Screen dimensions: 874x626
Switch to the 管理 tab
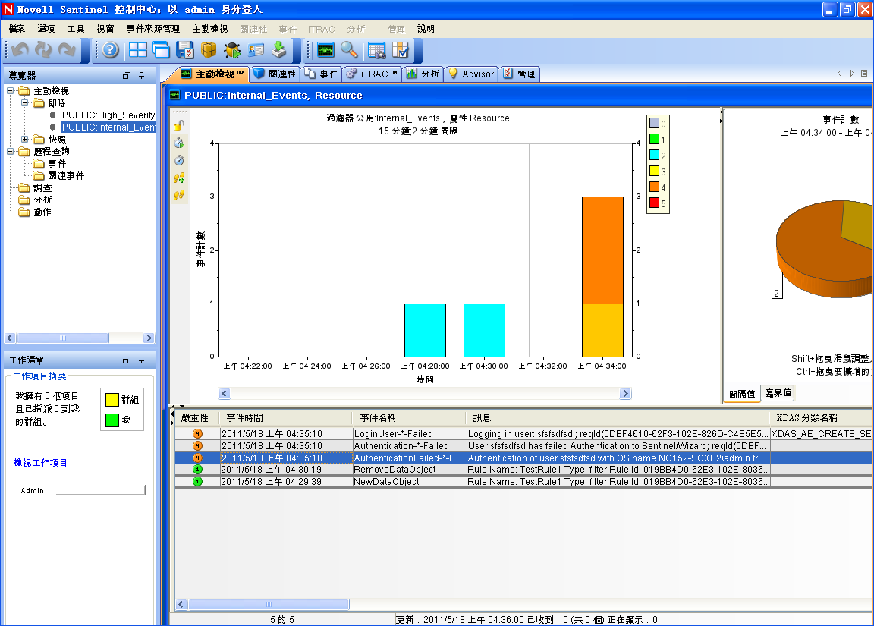pos(520,74)
